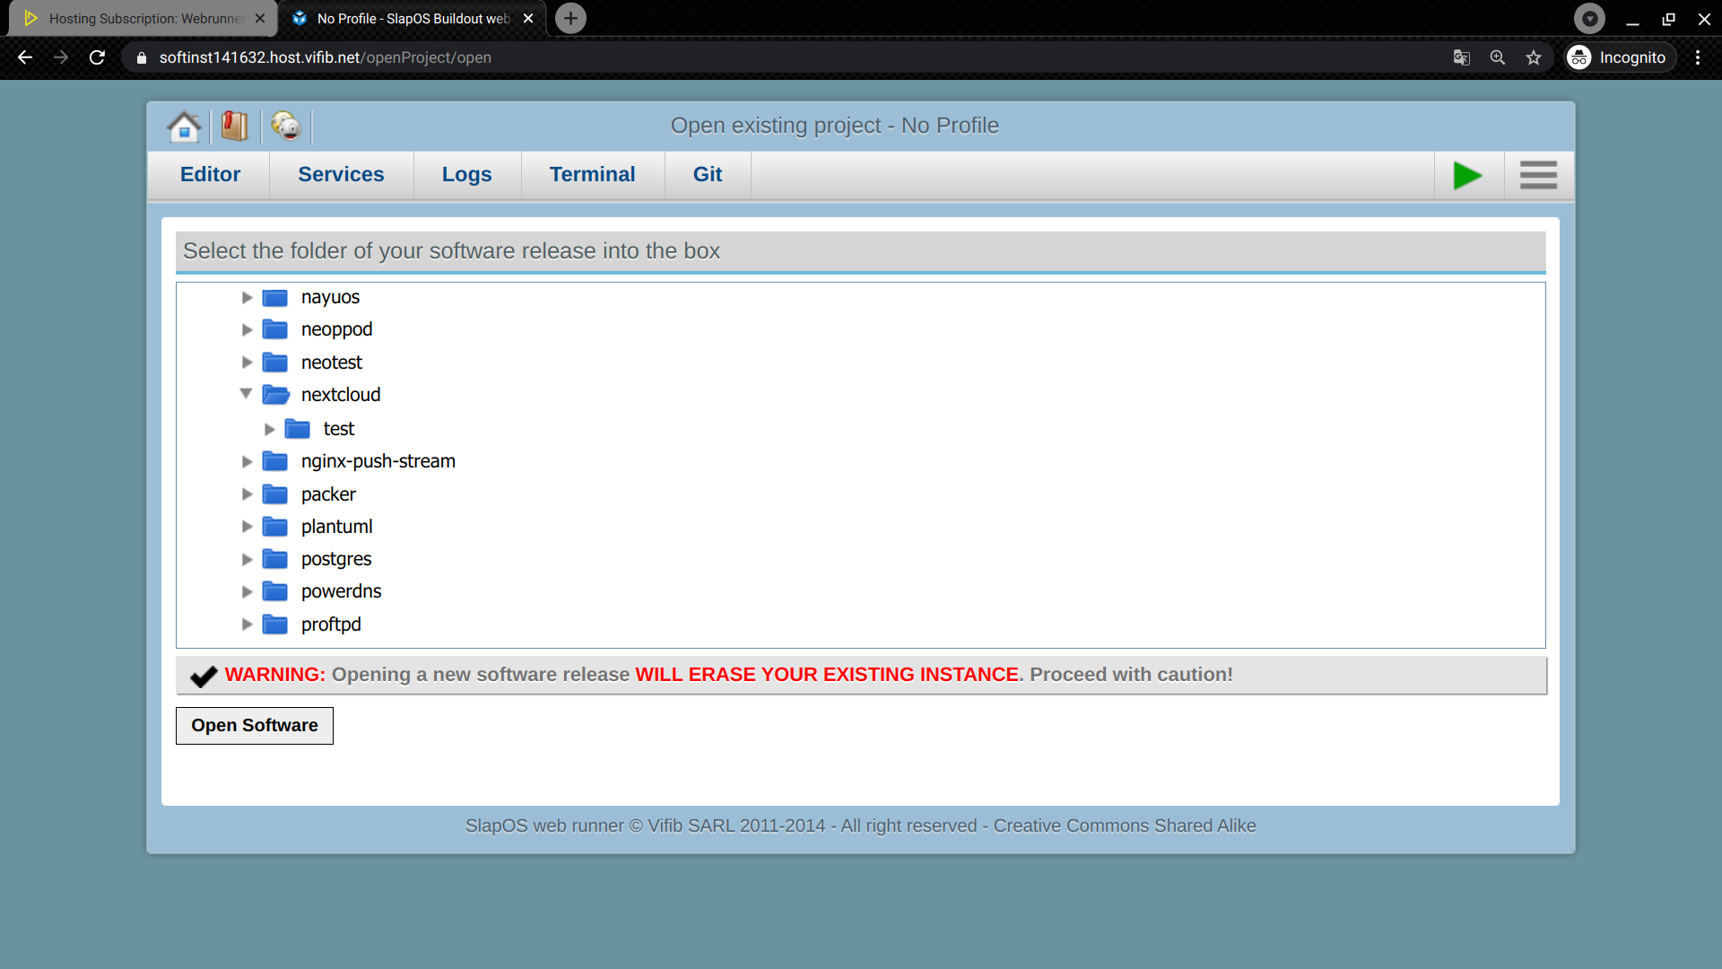This screenshot has width=1722, height=969.
Task: Select the test folder name
Action: pos(339,429)
